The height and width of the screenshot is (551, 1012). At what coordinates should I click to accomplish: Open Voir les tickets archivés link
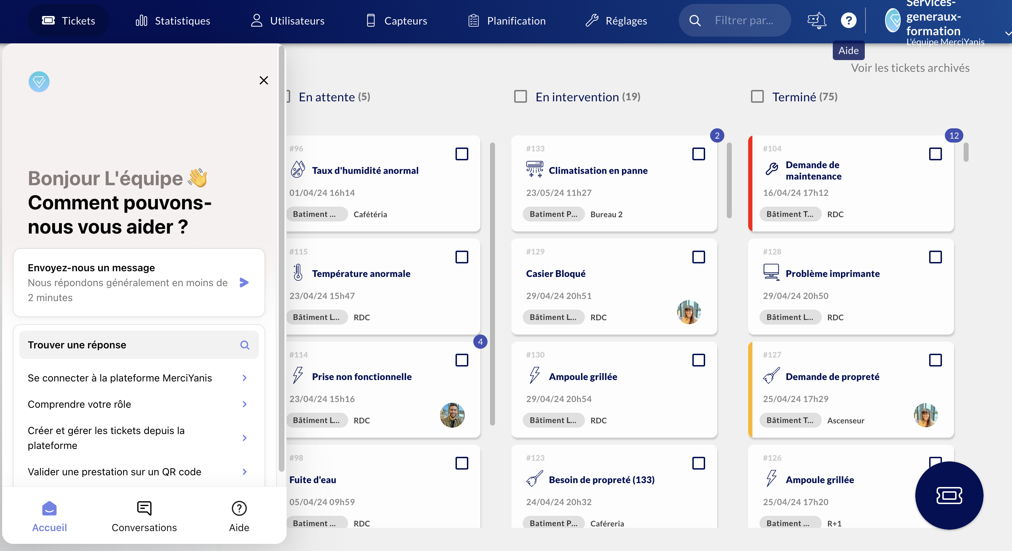pos(910,68)
